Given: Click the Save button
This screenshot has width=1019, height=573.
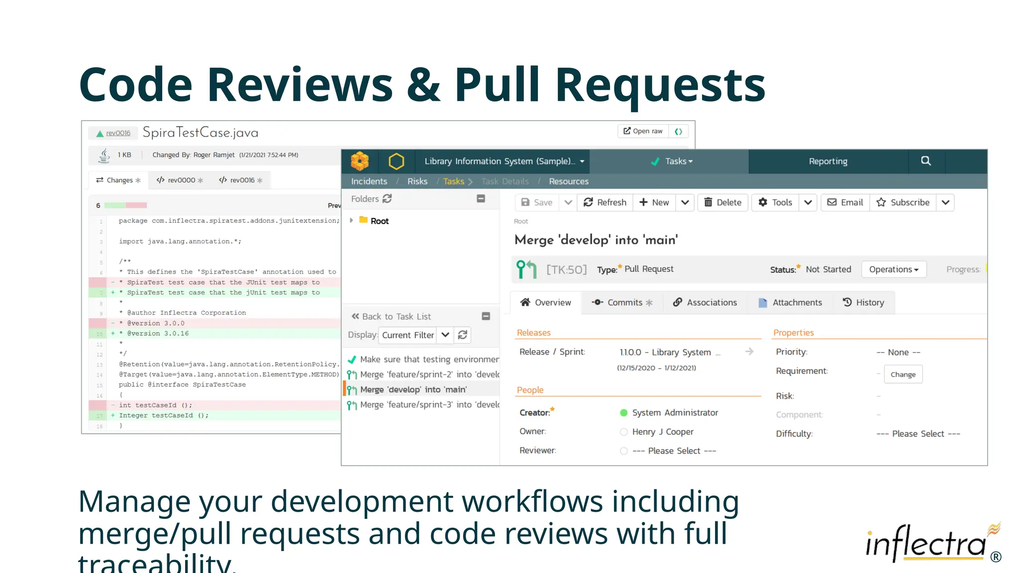Looking at the screenshot, I should pos(537,202).
